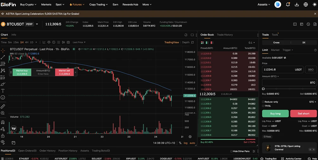Image resolution: width=318 pixels, height=160 pixels.
Task: Toggle log scale on the chart
Action: [185, 143]
